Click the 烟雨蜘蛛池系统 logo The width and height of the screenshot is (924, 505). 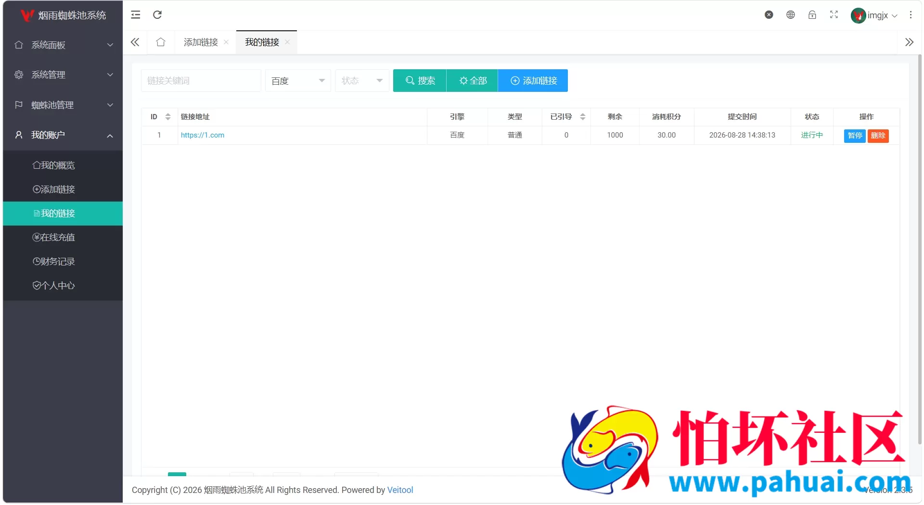coord(63,15)
